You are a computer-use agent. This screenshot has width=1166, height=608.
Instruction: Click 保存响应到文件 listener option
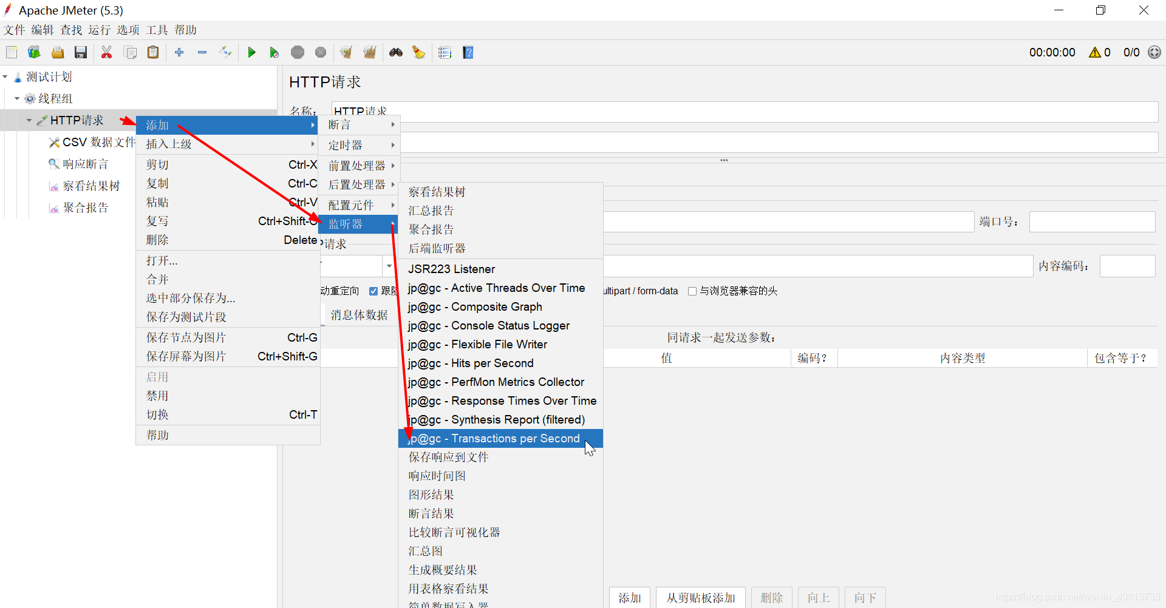(x=500, y=457)
